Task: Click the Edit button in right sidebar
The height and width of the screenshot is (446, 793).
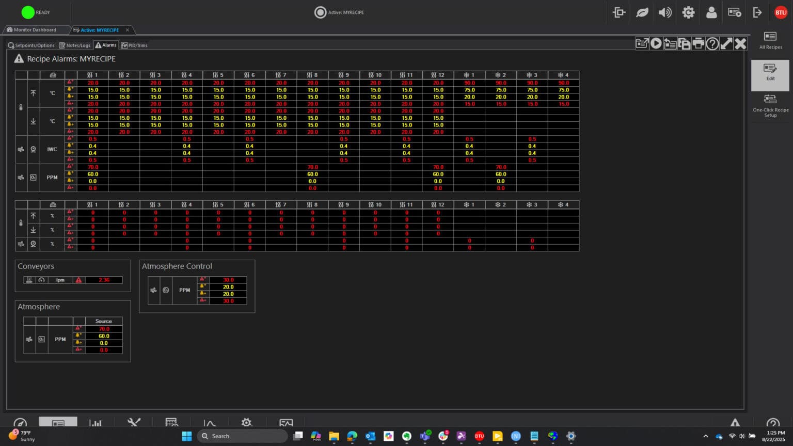Action: 770,72
